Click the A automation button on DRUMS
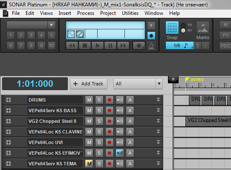The width and height of the screenshot is (231, 170). (130, 100)
